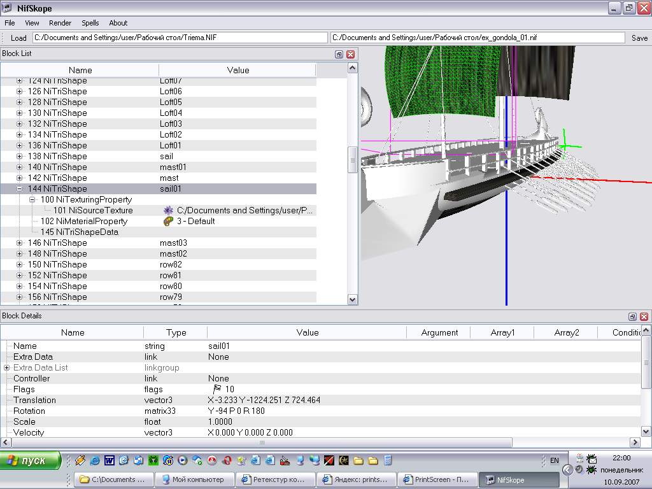The height and width of the screenshot is (489, 652).
Task: Open the Spells menu
Action: tap(90, 23)
